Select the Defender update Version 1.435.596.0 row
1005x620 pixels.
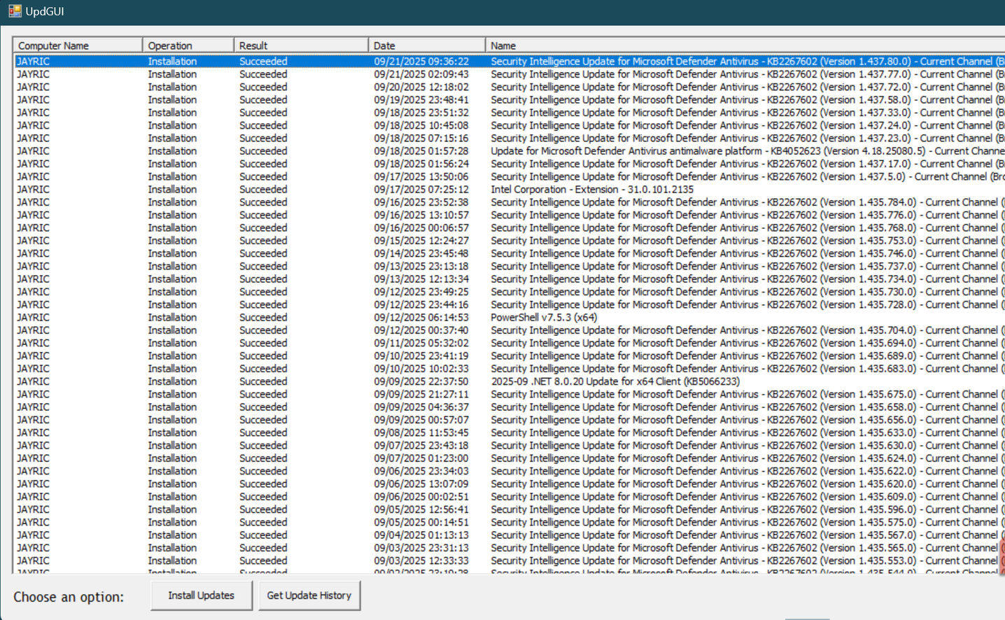(700, 509)
